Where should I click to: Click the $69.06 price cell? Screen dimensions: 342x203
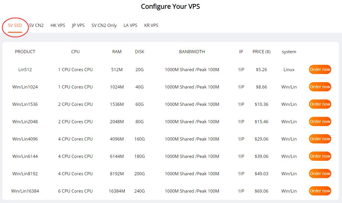tap(261, 191)
